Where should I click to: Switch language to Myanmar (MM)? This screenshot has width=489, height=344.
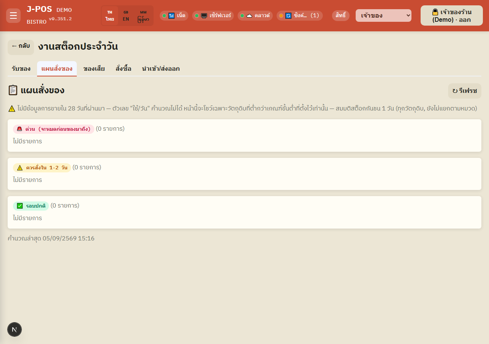143,16
